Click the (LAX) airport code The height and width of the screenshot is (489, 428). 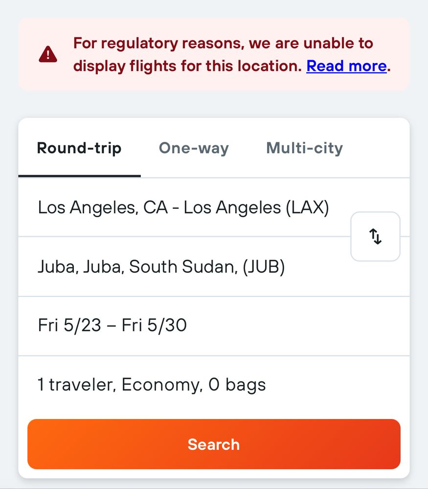click(x=308, y=207)
